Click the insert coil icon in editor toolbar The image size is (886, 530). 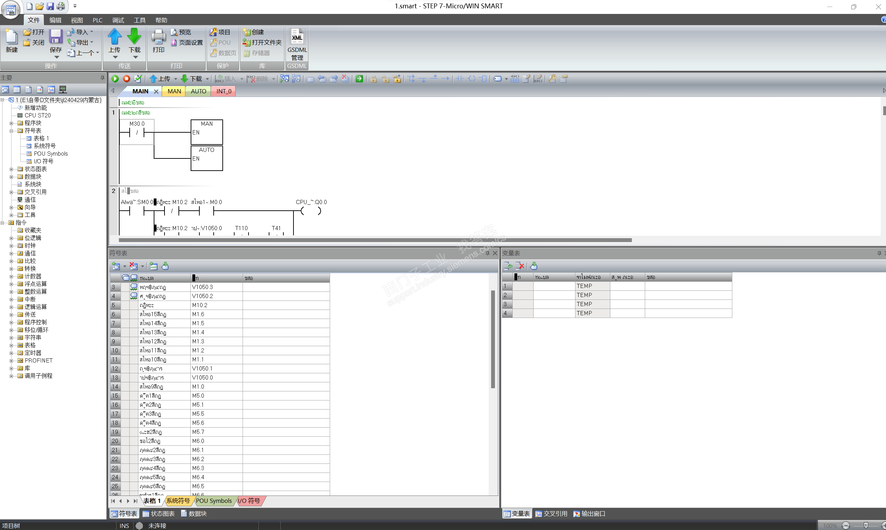tap(472, 79)
